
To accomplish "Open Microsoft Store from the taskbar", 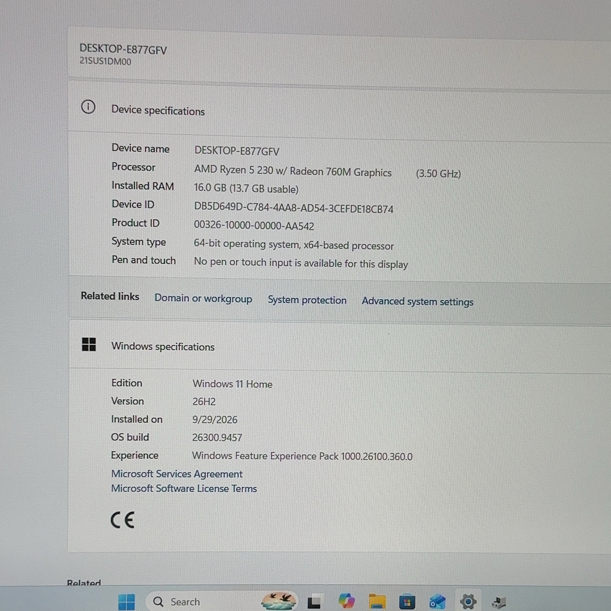I will click(407, 602).
